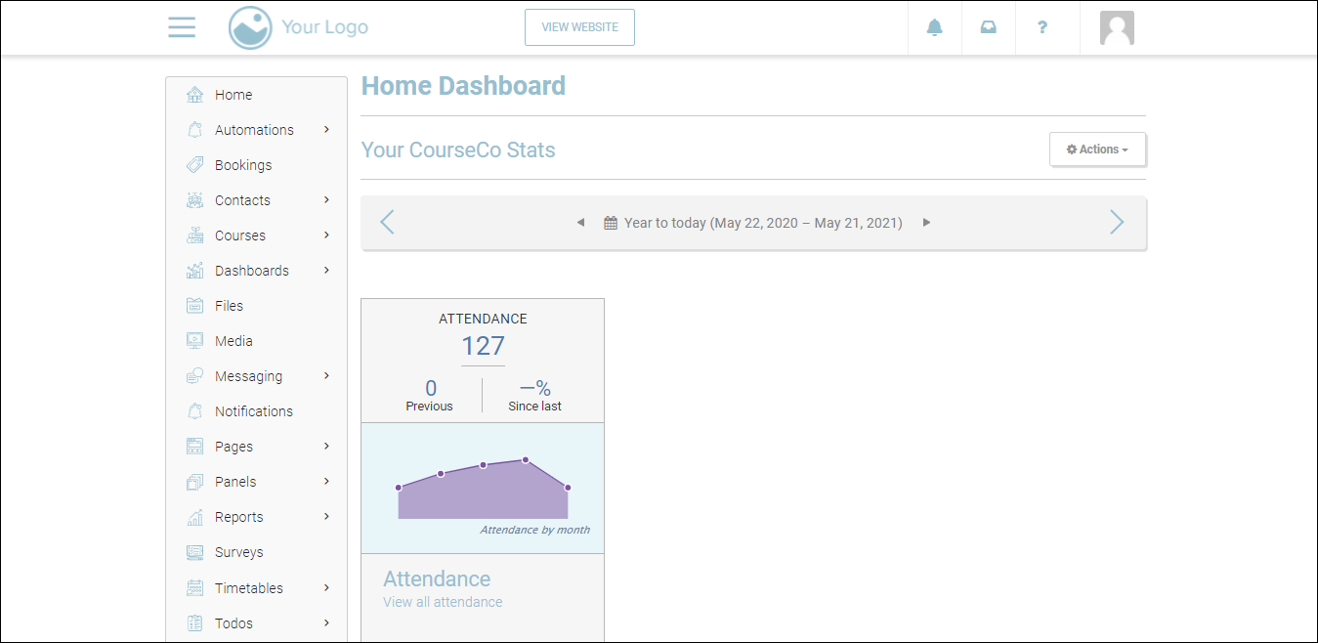Open the user profile avatar
Viewport: 1318px width, 643px height.
point(1117,28)
